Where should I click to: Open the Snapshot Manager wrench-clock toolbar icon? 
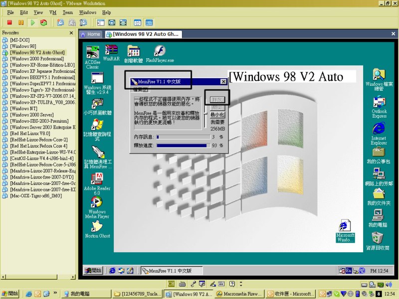pos(83,22)
